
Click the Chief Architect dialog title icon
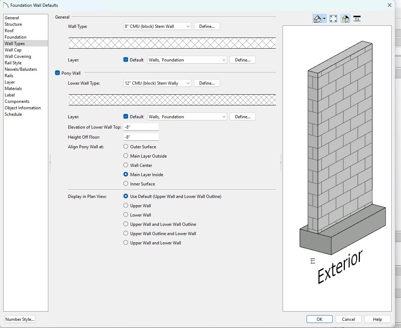[6, 5]
